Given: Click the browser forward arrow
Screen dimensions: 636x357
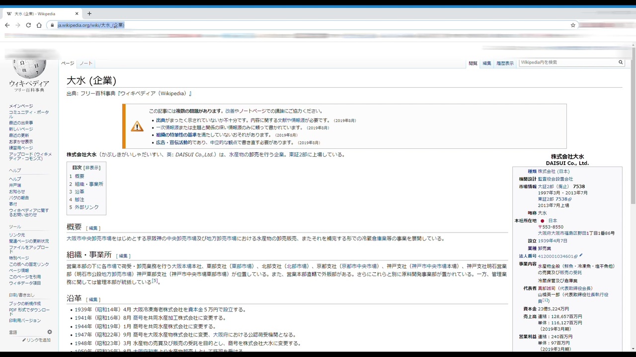Looking at the screenshot, I should (18, 25).
